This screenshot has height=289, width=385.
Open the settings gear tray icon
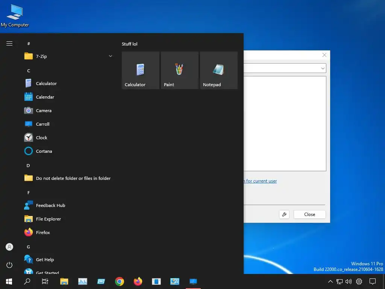point(359,281)
